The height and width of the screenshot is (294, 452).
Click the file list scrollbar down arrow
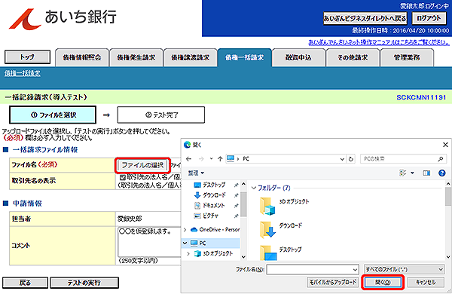tap(448, 257)
